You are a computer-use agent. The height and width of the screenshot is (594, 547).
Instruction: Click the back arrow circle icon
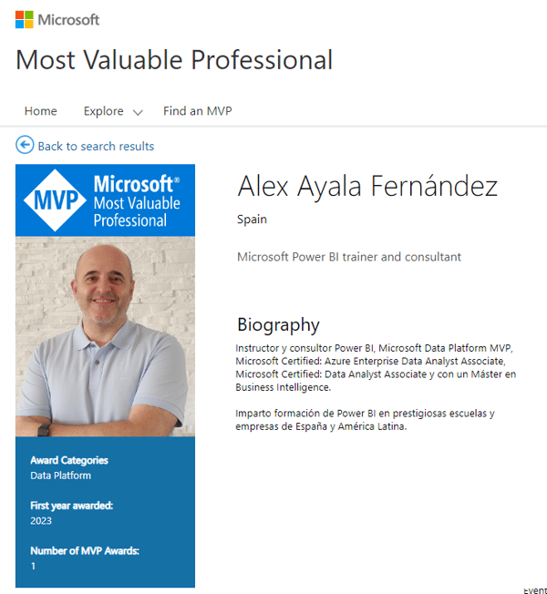tap(25, 145)
